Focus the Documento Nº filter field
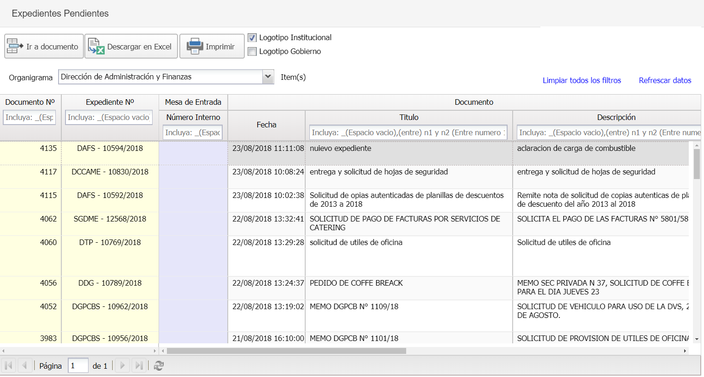This screenshot has height=377, width=704. click(30, 117)
